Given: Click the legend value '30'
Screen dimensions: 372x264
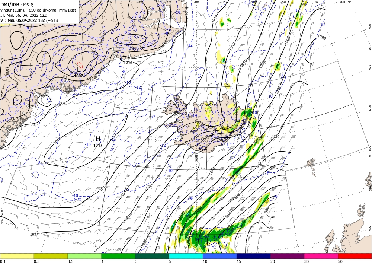Looking at the screenshot, I should pyautogui.click(x=307, y=261).
